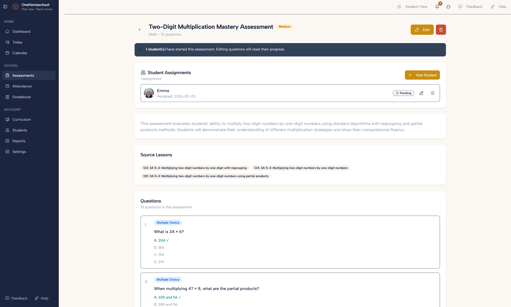Toggle Emma's Pending status badge
This screenshot has width=511, height=307.
pos(403,93)
